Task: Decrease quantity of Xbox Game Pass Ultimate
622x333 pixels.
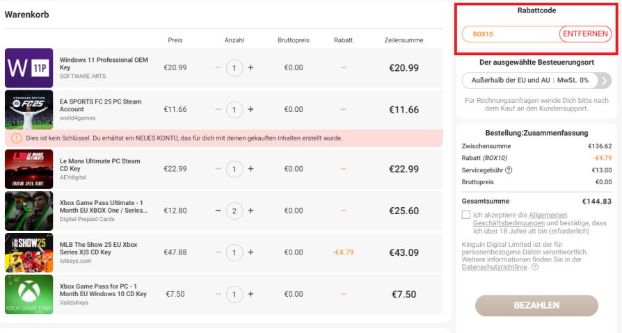Action: pyautogui.click(x=218, y=211)
